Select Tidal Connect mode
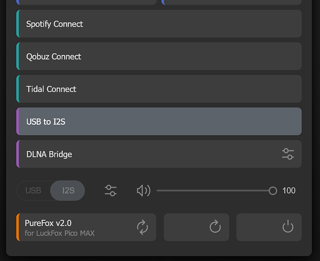Image resolution: width=320 pixels, height=261 pixels. tap(159, 89)
